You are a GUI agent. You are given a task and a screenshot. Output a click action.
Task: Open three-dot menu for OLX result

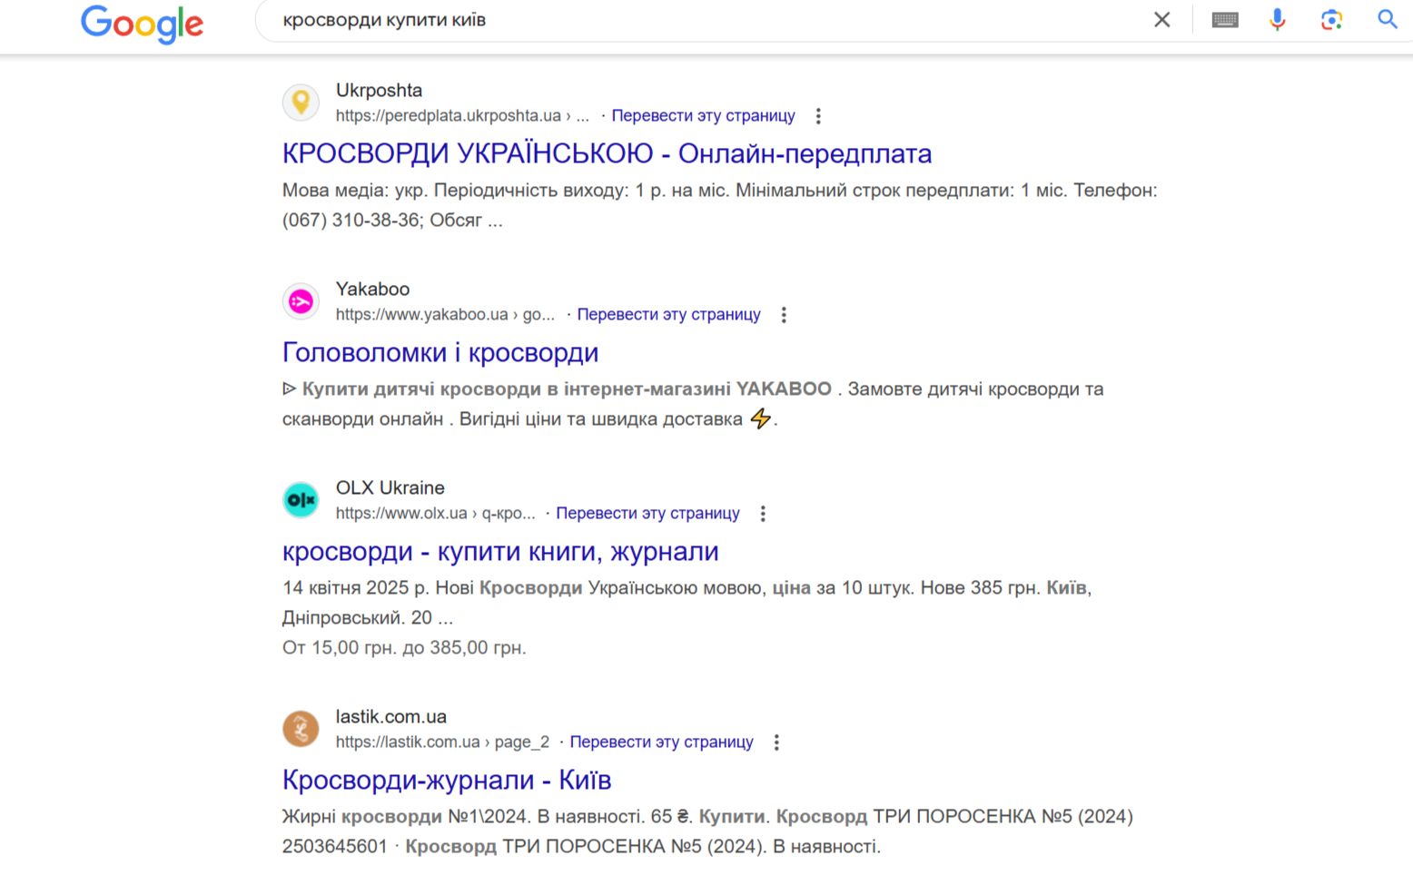tap(763, 514)
